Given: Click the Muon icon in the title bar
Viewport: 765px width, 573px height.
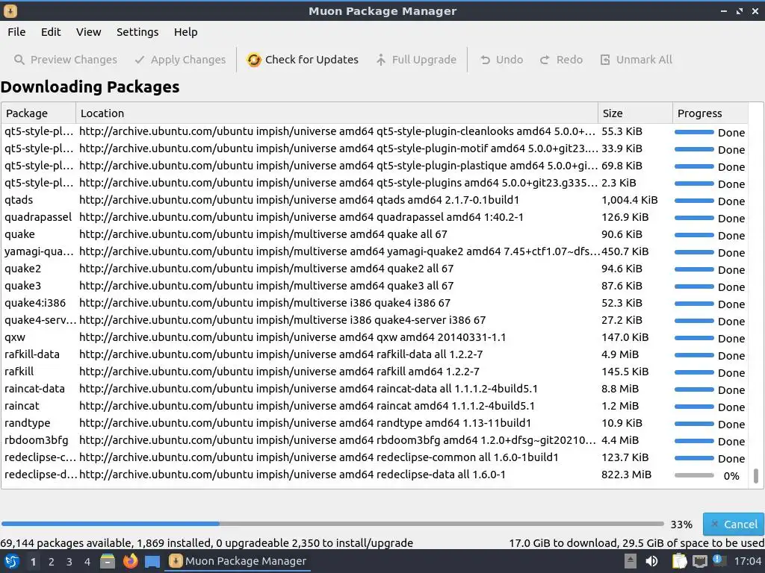Looking at the screenshot, I should click(10, 10).
